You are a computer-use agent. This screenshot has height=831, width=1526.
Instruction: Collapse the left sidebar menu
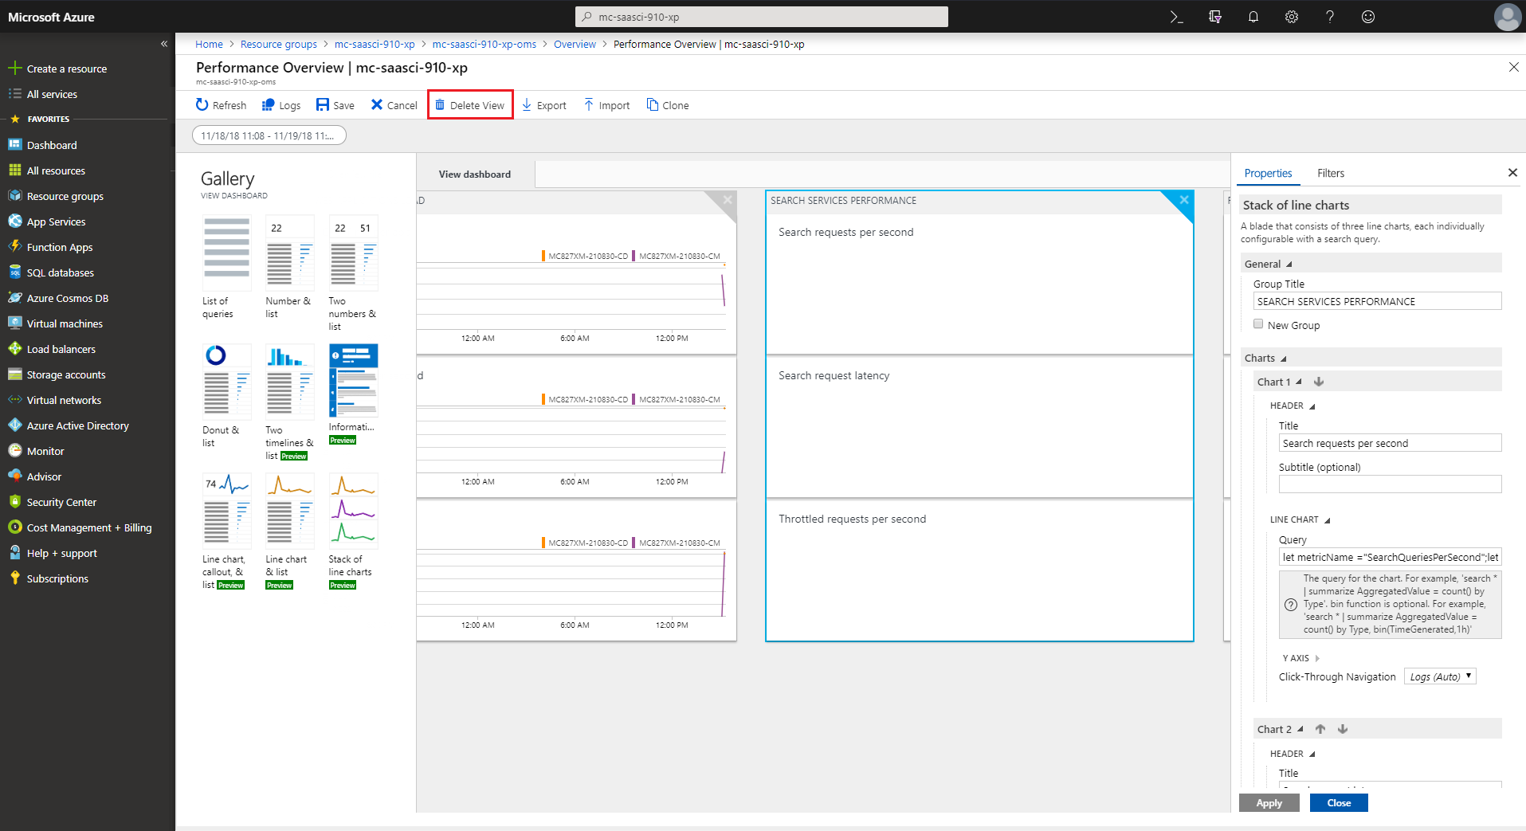point(164,44)
